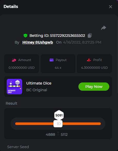Click the 5112 upper bound value
The image size is (118, 151).
point(64,135)
